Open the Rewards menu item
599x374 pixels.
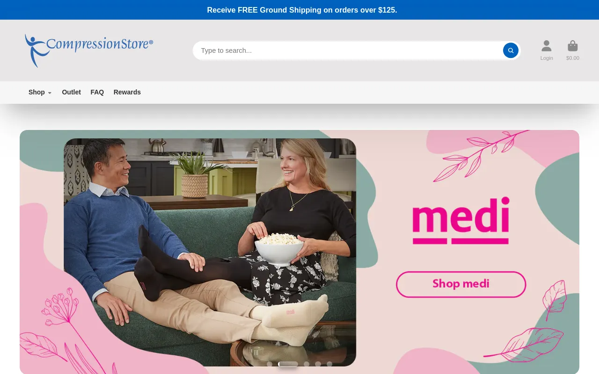pos(127,92)
